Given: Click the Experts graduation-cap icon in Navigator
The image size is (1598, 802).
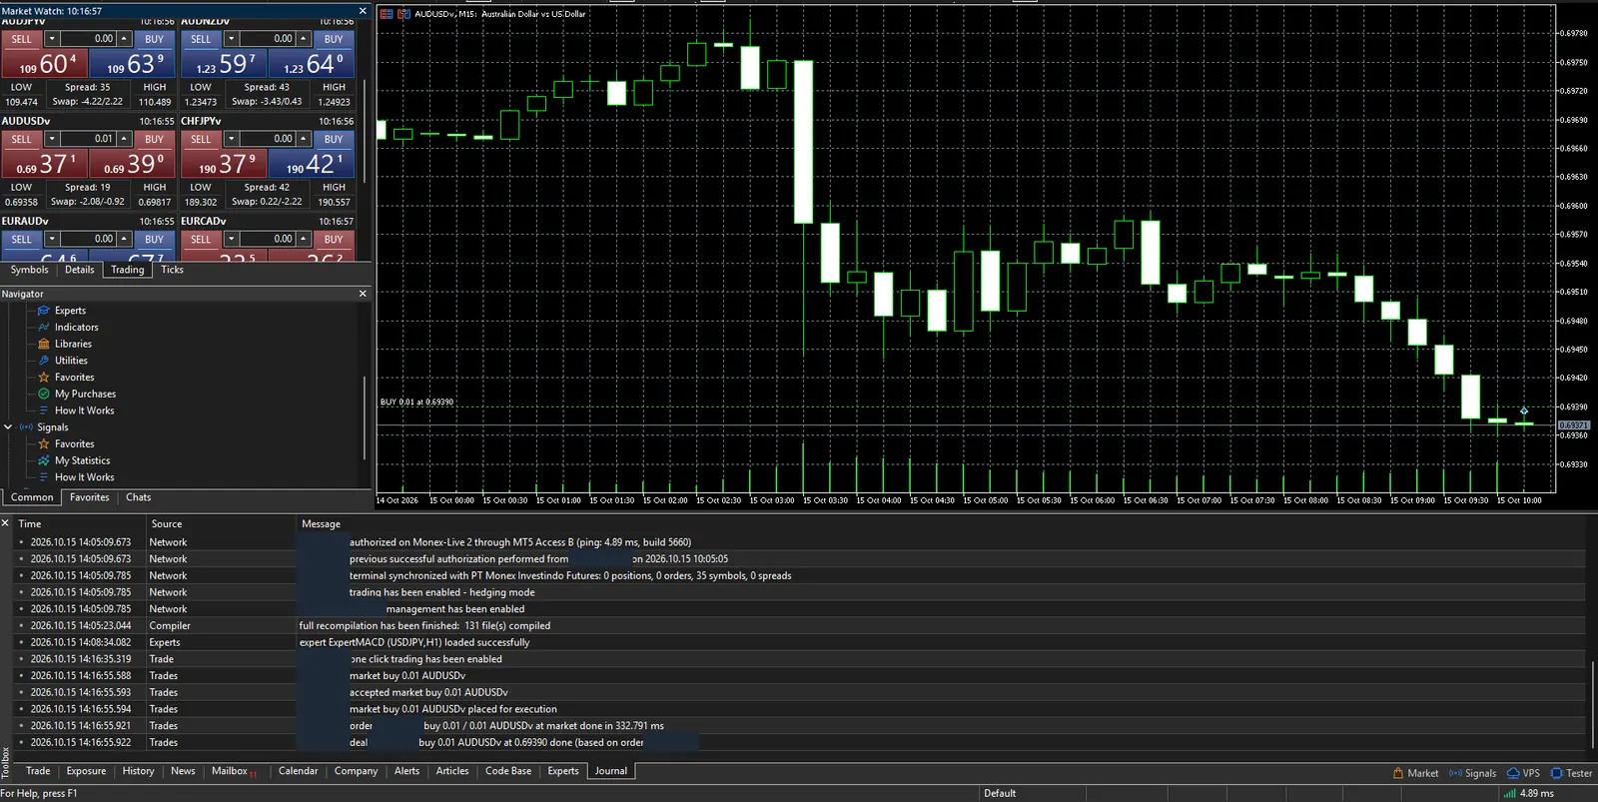Looking at the screenshot, I should click(44, 311).
